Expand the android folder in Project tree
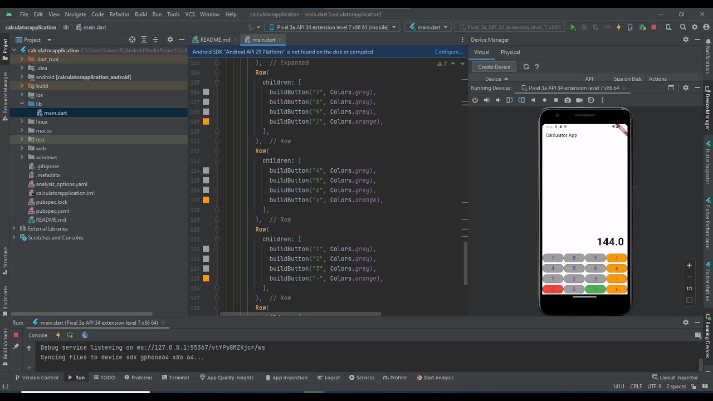Image resolution: width=713 pixels, height=401 pixels. [22, 77]
